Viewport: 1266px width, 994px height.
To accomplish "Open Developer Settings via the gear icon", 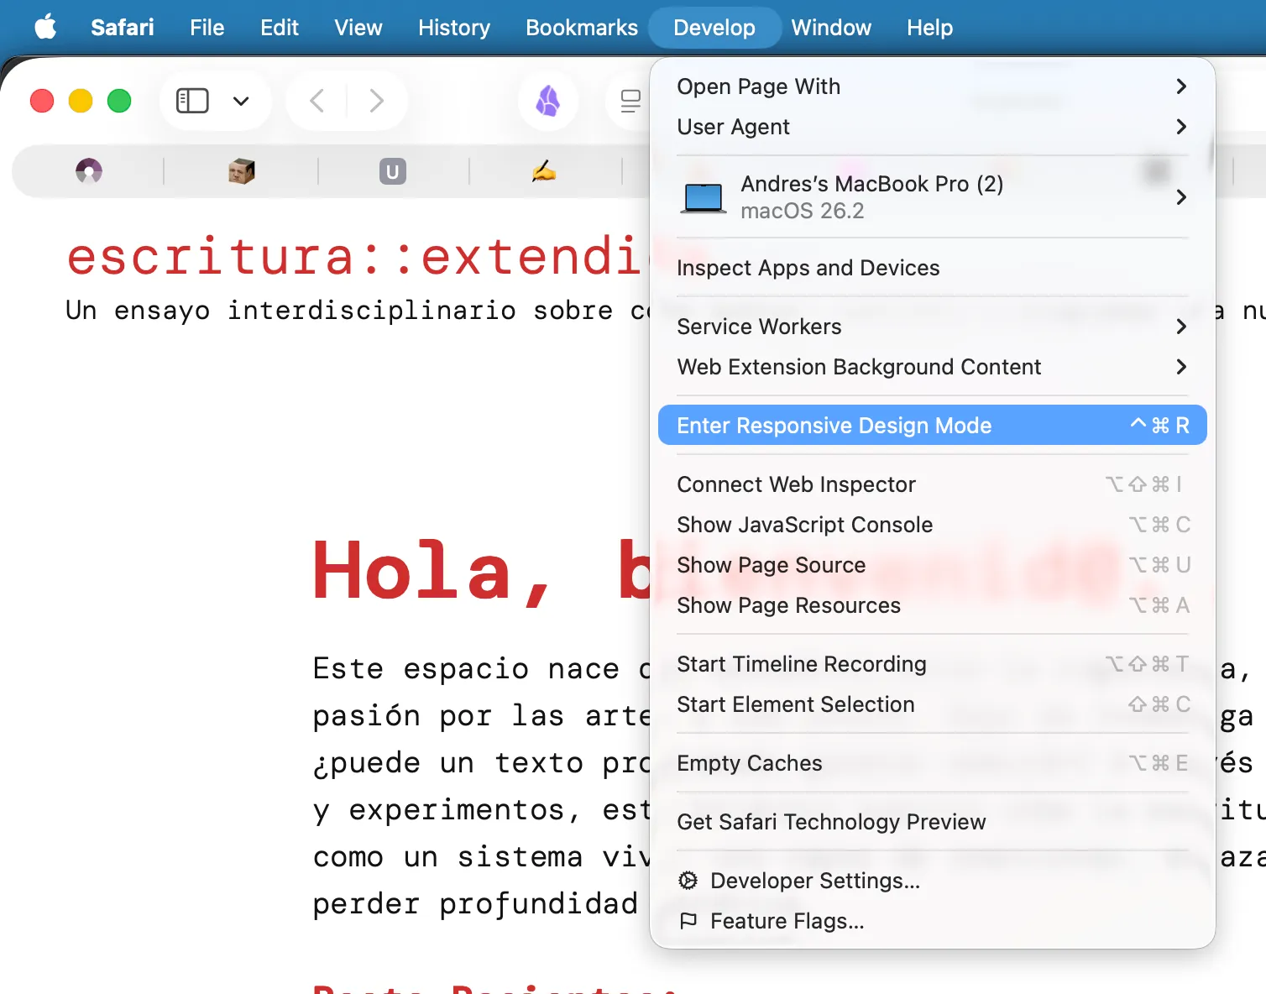I will [688, 881].
